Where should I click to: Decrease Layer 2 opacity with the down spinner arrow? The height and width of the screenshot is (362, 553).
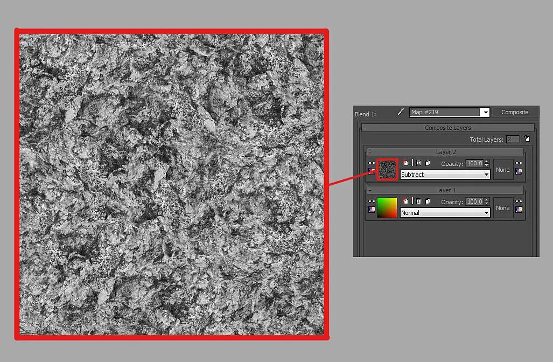(486, 165)
